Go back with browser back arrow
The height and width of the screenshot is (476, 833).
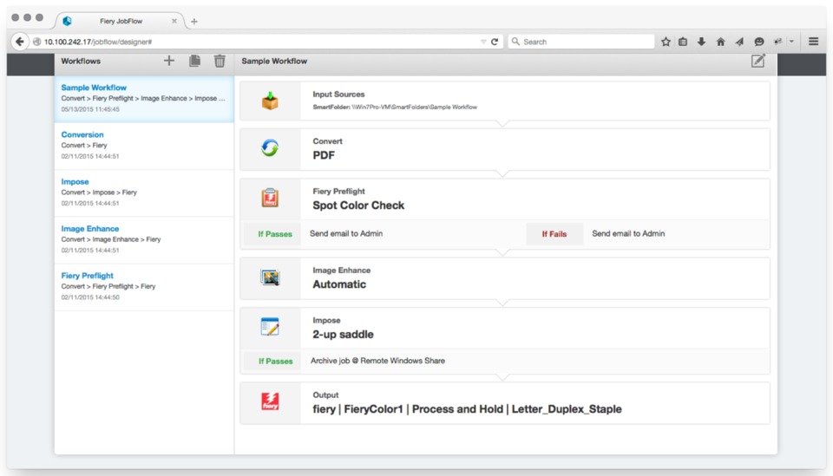click(20, 42)
